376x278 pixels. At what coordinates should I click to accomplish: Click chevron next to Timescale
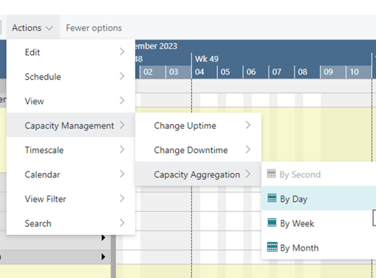(x=122, y=149)
